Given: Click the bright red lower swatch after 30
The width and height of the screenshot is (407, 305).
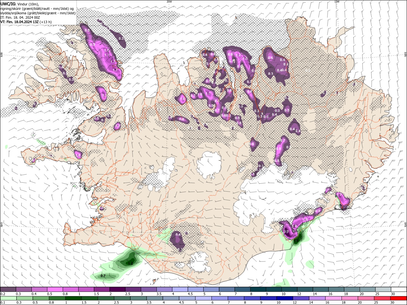Looking at the screenshot, I should [x=398, y=298].
